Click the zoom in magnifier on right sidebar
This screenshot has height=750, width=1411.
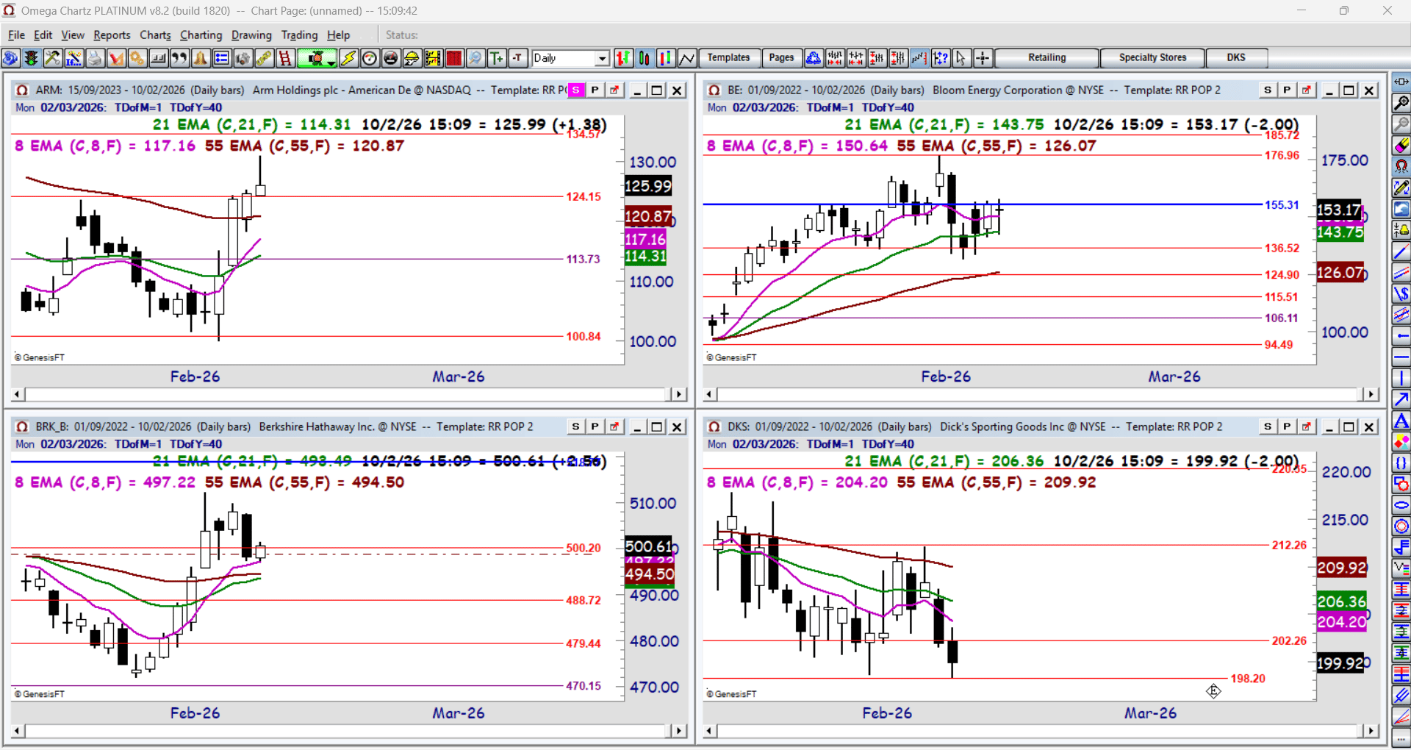(1401, 103)
